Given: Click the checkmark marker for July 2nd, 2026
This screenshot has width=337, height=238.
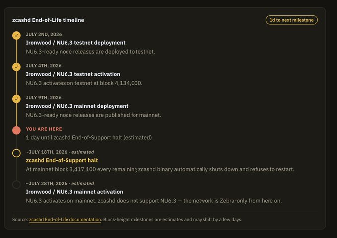Looking at the screenshot, I should (16, 35).
